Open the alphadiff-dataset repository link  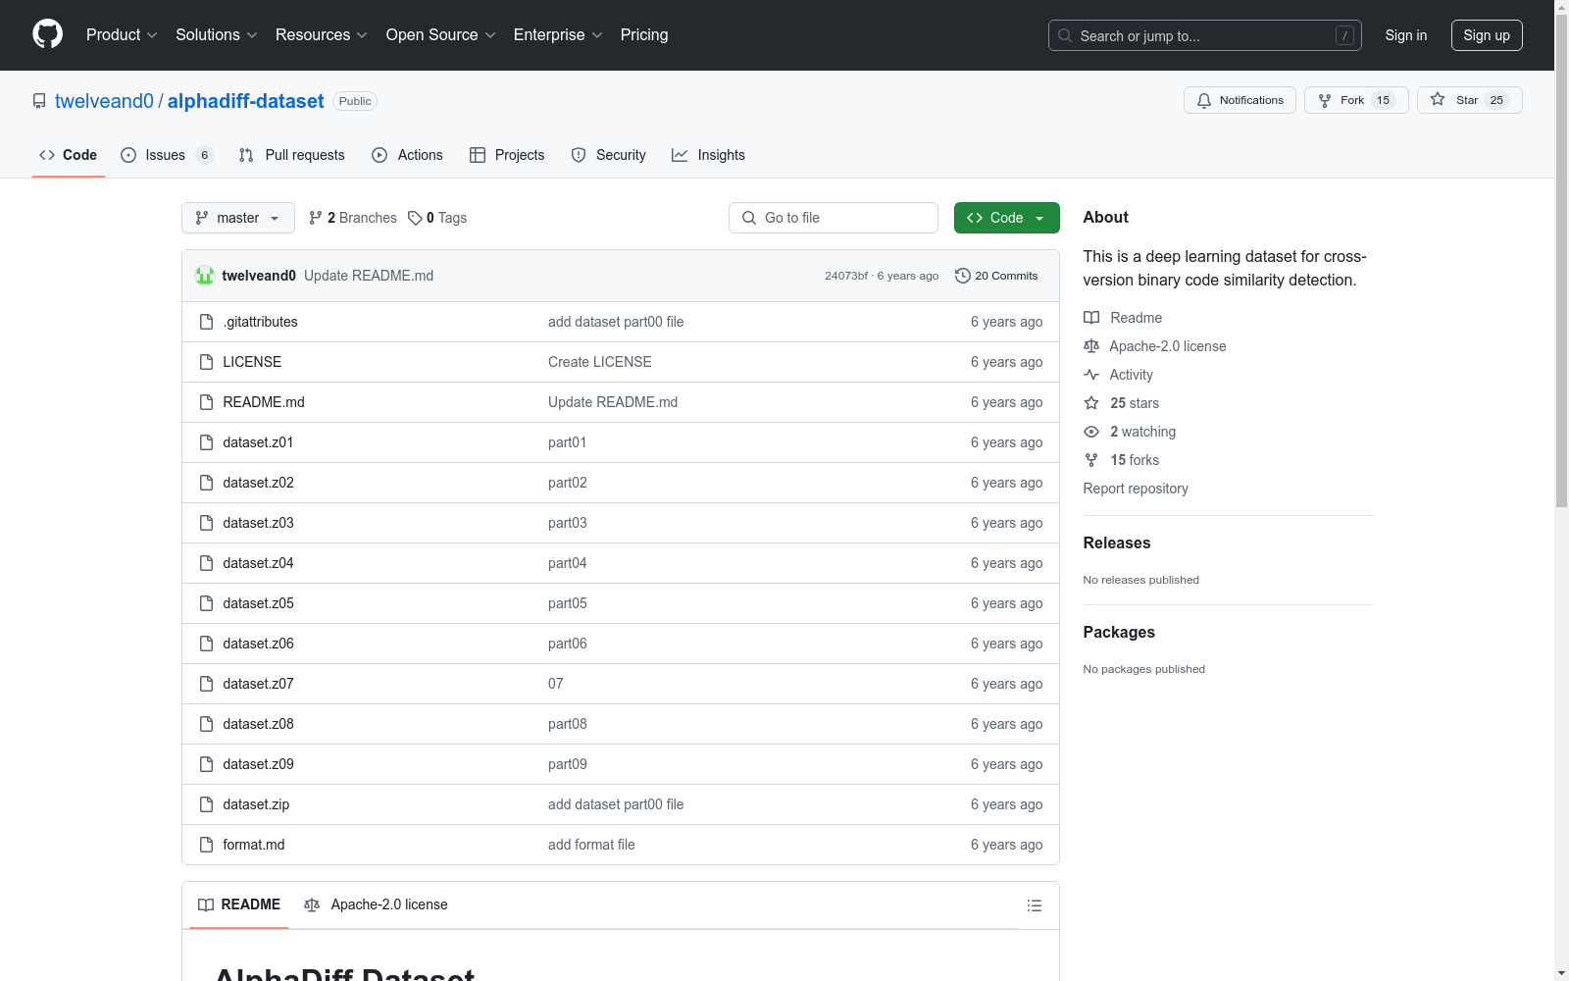click(245, 101)
